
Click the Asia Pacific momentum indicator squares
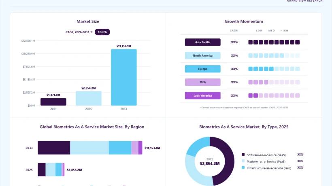coord(274,42)
